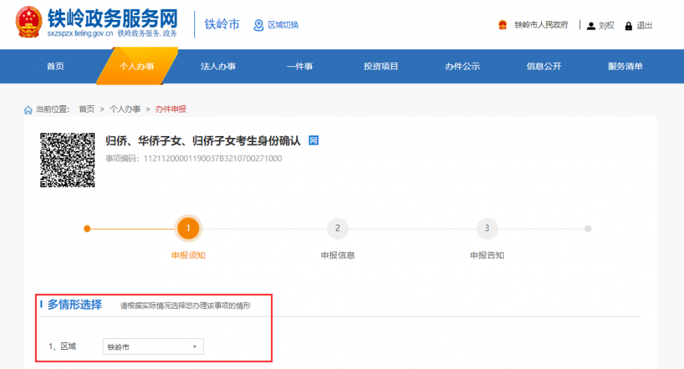Click the 区域切换 link
The image size is (684, 369).
click(283, 25)
